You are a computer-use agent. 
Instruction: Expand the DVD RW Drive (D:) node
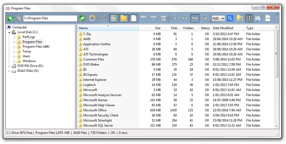click(x=9, y=66)
